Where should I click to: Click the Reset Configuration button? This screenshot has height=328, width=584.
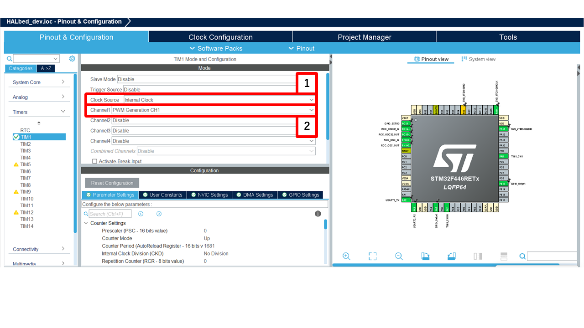112,183
